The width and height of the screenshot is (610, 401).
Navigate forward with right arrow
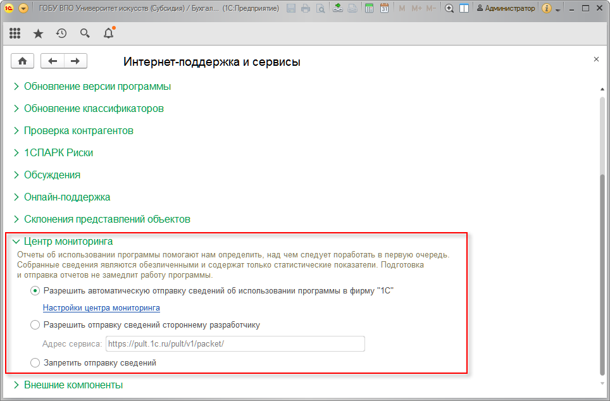point(75,61)
